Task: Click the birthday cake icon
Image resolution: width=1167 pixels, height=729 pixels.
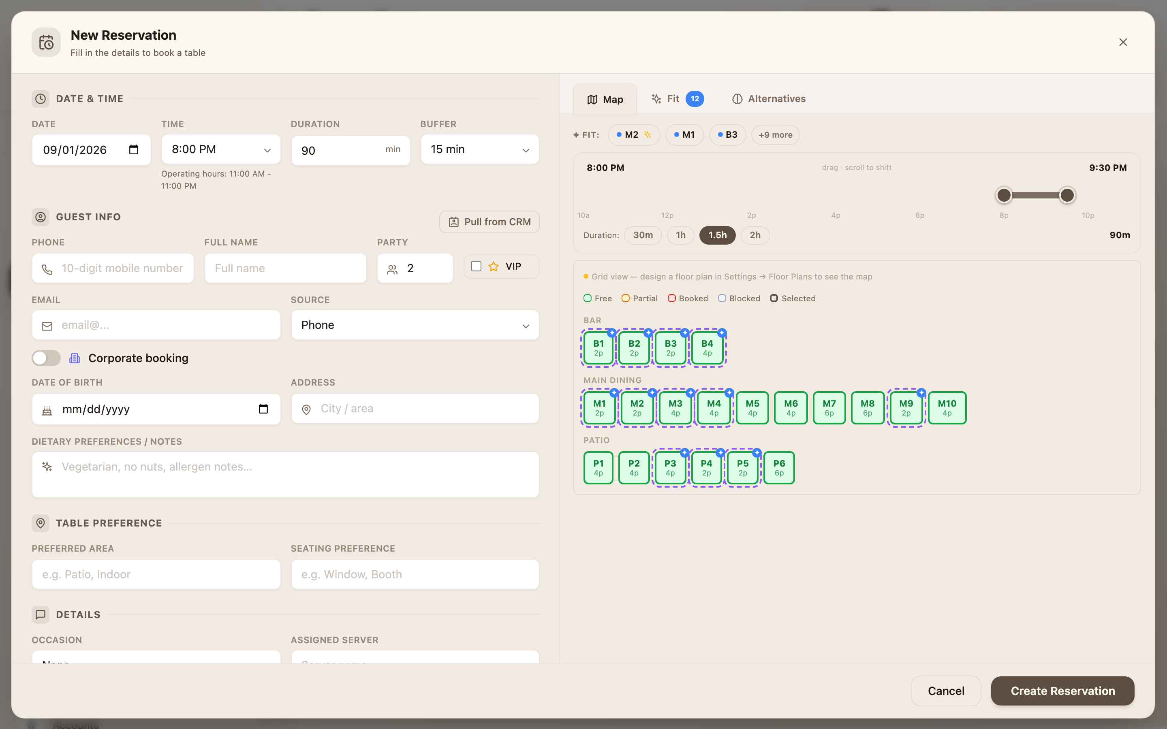Action: coord(47,410)
